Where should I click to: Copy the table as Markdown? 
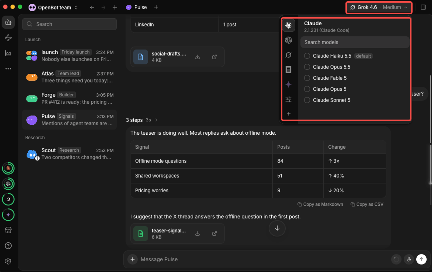pos(320,204)
